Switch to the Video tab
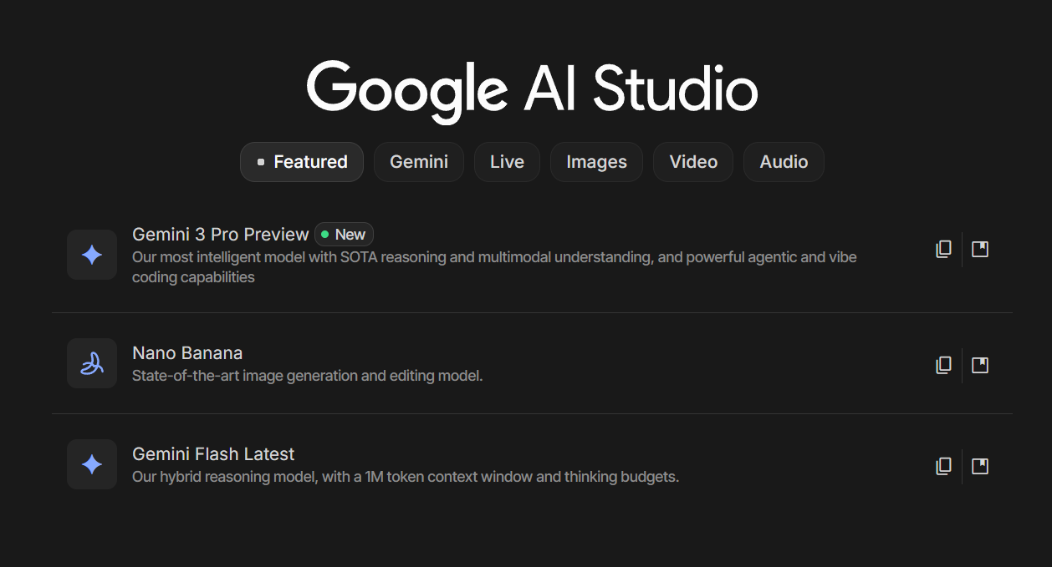The image size is (1052, 567). click(x=693, y=162)
